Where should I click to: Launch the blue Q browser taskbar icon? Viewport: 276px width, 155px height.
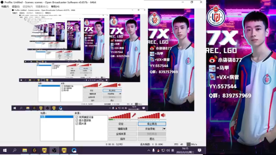tap(74, 151)
